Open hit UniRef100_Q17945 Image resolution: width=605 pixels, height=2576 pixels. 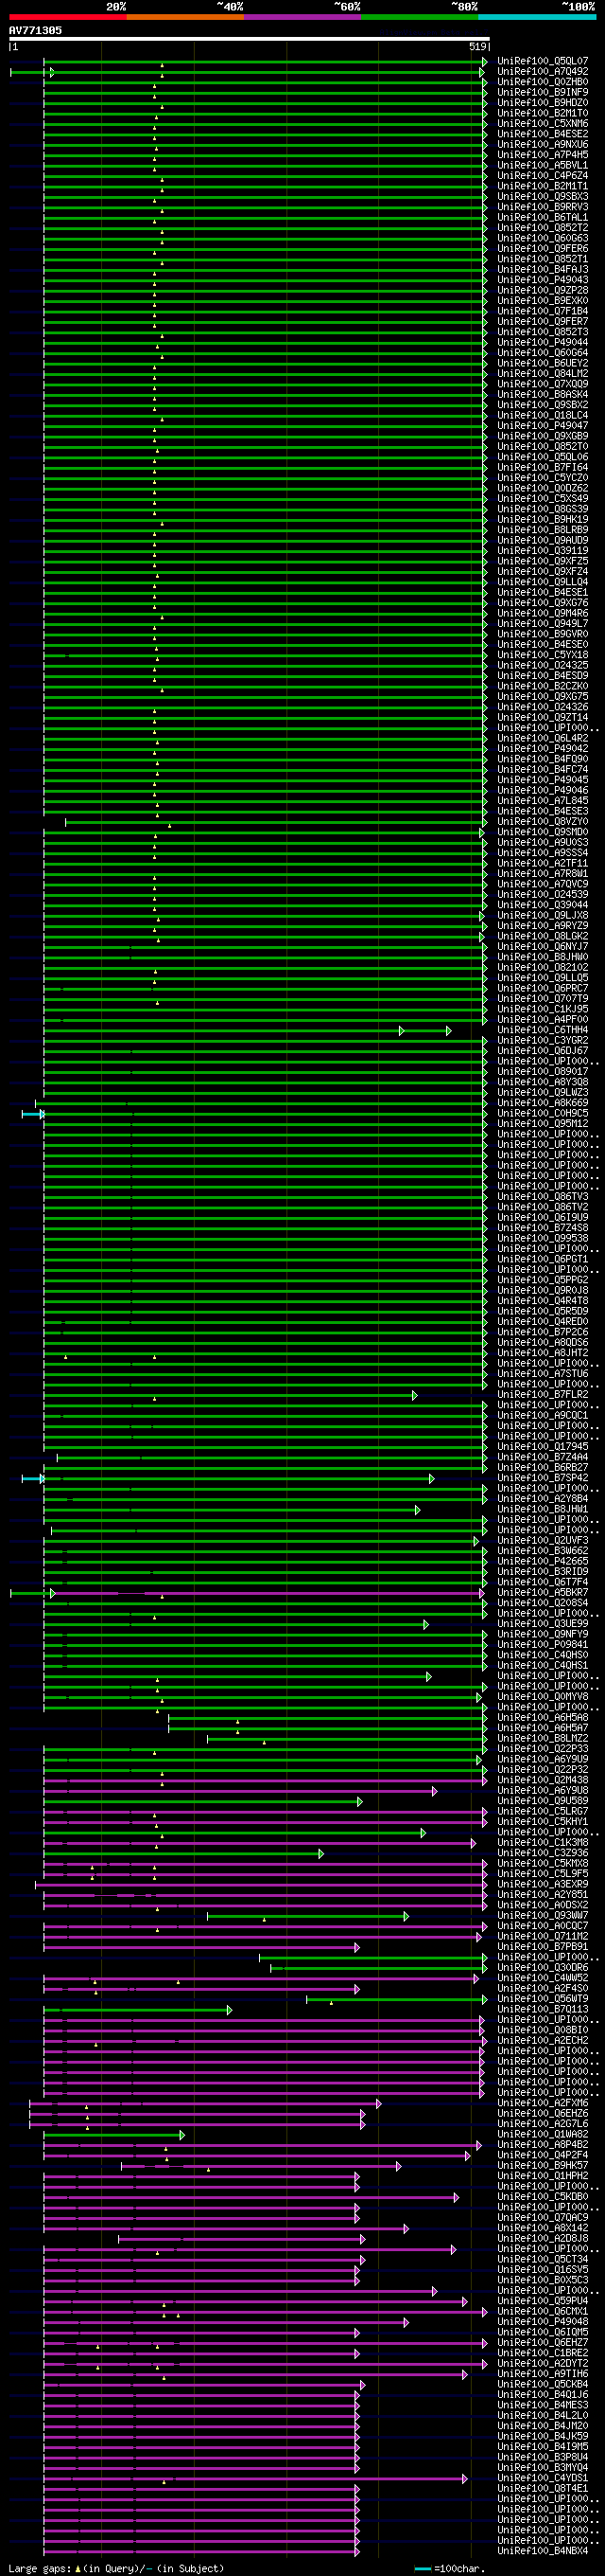544,1447
